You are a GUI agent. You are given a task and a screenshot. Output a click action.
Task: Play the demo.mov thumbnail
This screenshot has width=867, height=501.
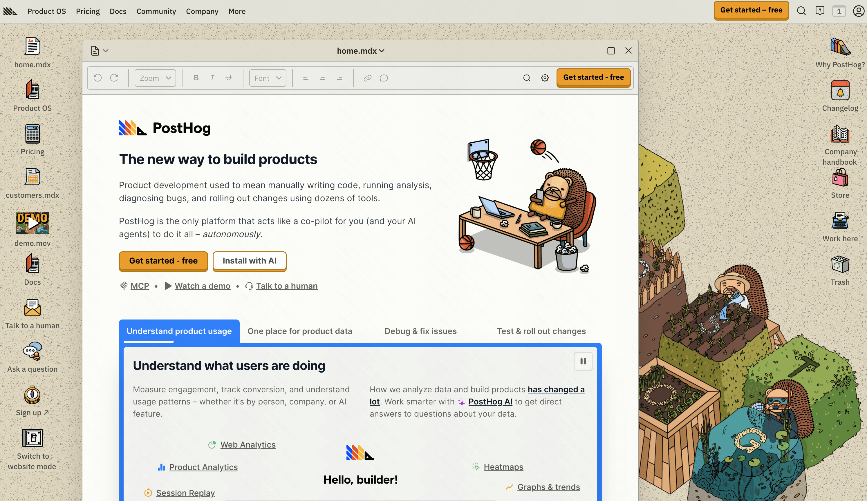click(32, 223)
